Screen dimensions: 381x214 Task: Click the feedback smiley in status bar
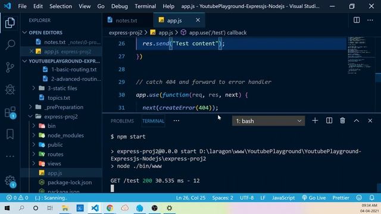tap(359, 198)
